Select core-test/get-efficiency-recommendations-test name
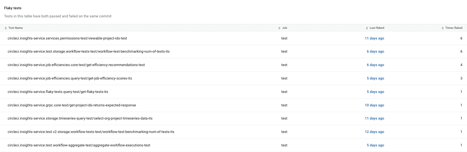 (76, 65)
